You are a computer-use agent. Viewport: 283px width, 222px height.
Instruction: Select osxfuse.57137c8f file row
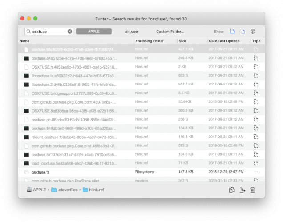(x=141, y=154)
